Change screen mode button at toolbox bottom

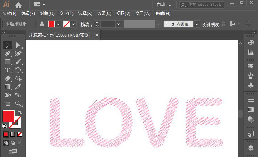(x=13, y=151)
